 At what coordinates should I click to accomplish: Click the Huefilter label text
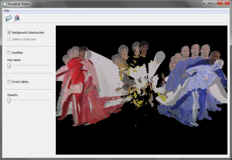tap(18, 52)
